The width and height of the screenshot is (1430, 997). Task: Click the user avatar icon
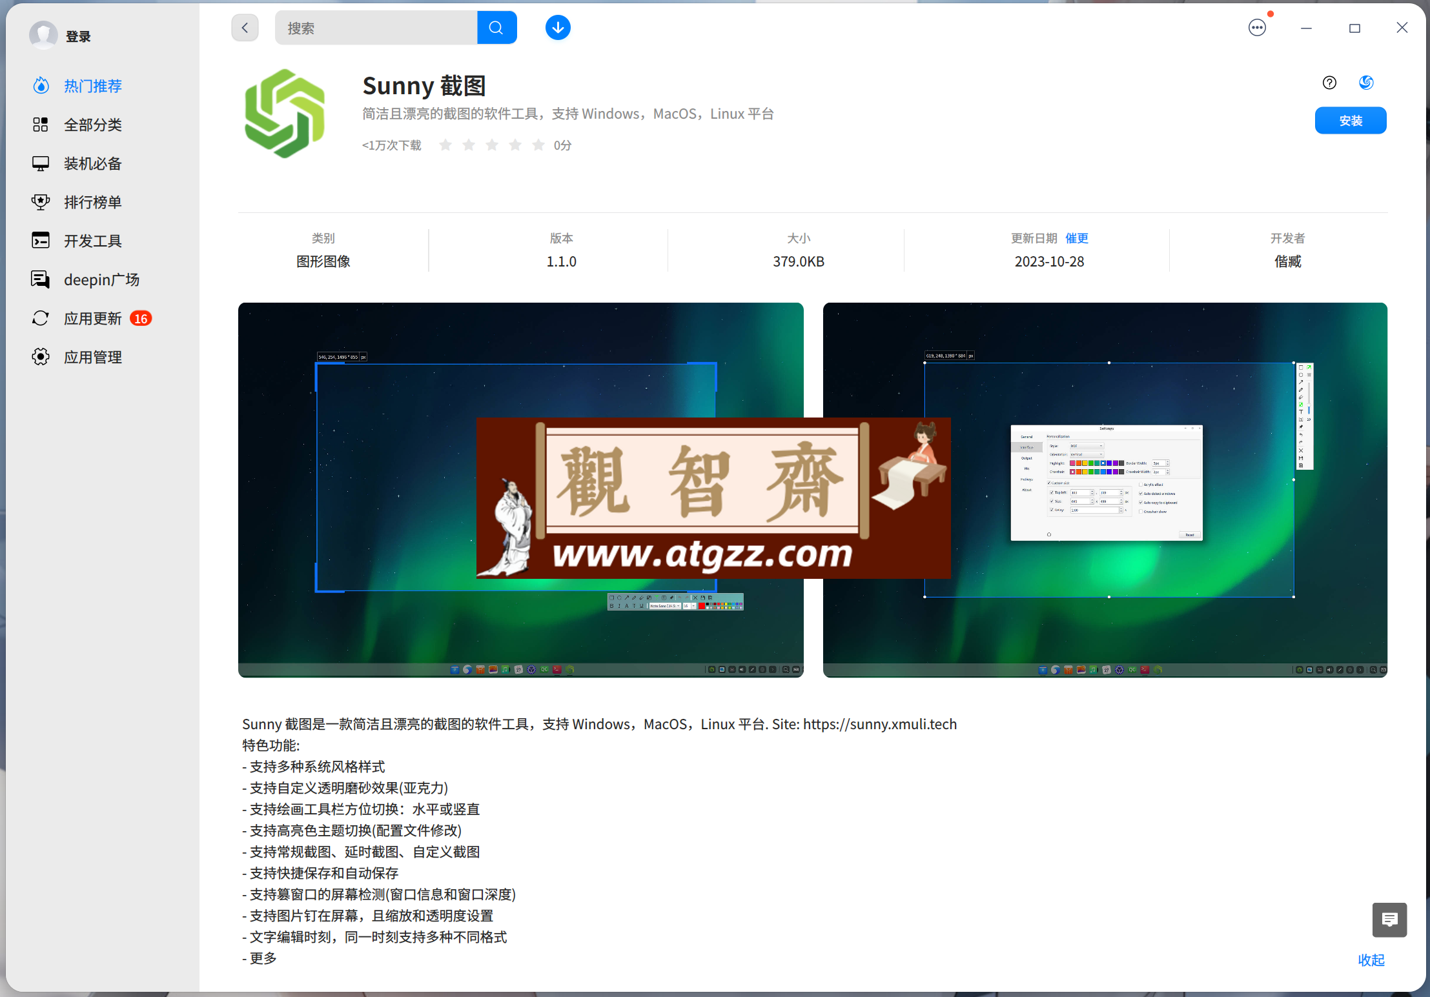tap(44, 35)
